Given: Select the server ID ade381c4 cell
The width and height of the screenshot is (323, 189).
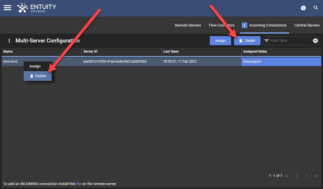Looking at the screenshot, I should click(x=122, y=61).
